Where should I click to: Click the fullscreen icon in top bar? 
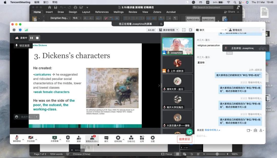point(184,30)
